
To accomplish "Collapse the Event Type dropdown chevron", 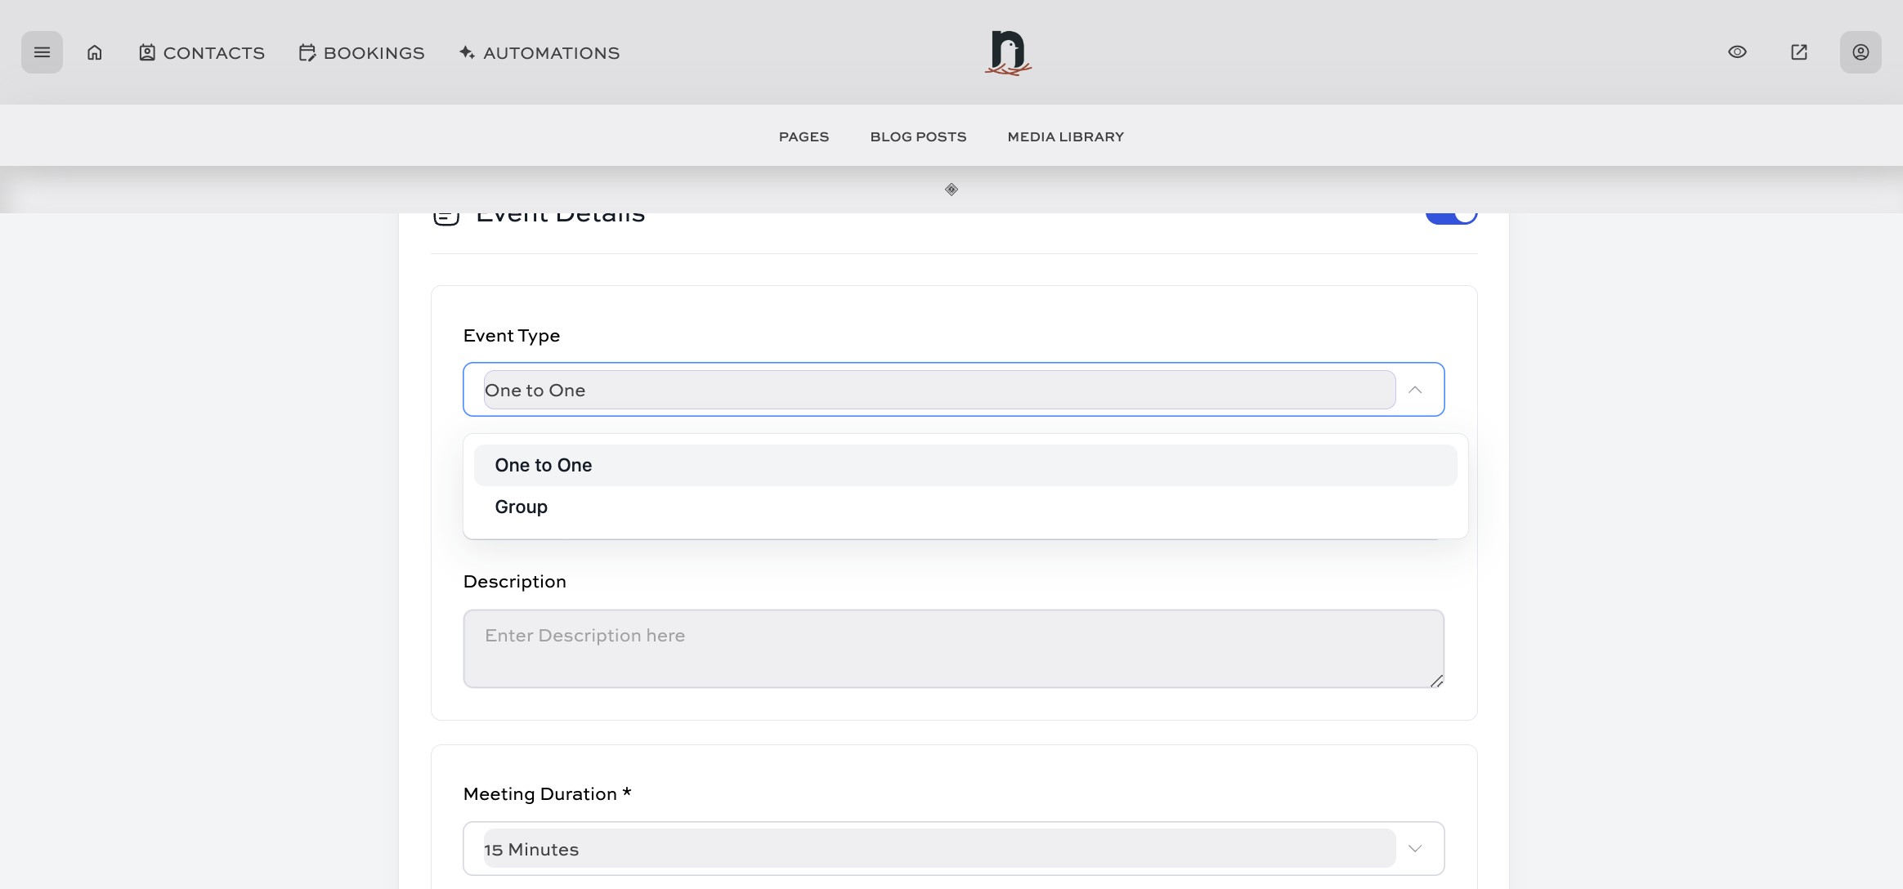I will [1415, 390].
